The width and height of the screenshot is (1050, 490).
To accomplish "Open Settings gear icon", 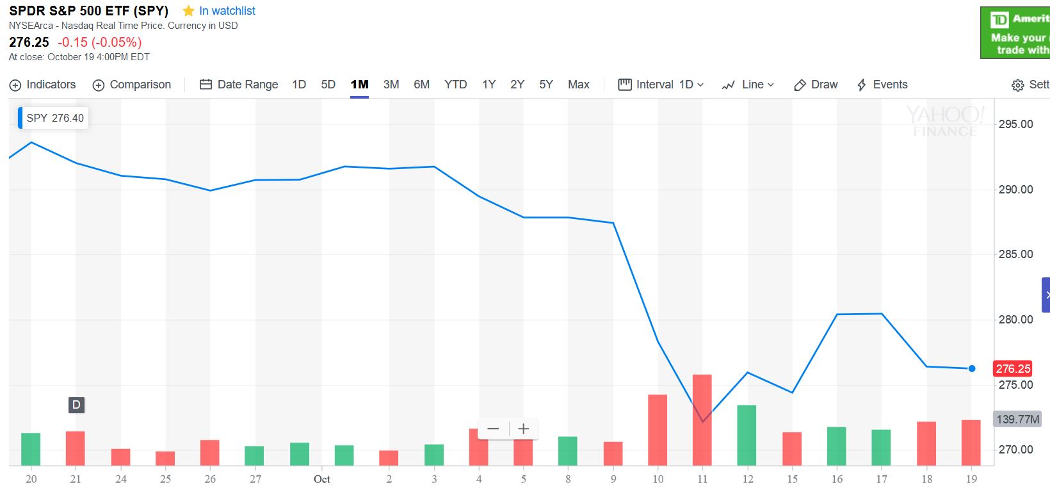I will click(x=1017, y=85).
